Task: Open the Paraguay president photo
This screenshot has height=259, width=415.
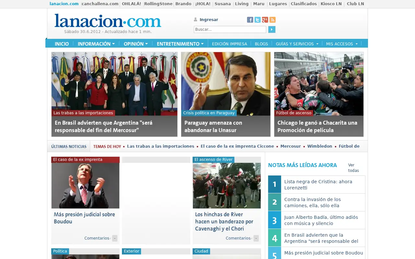Action: [226, 84]
